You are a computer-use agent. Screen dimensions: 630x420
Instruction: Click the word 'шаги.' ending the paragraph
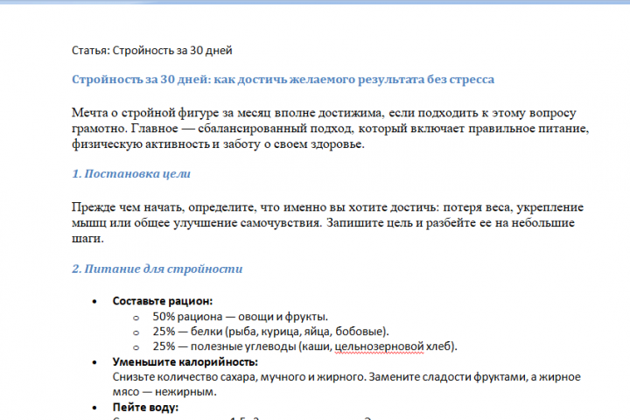point(87,238)
